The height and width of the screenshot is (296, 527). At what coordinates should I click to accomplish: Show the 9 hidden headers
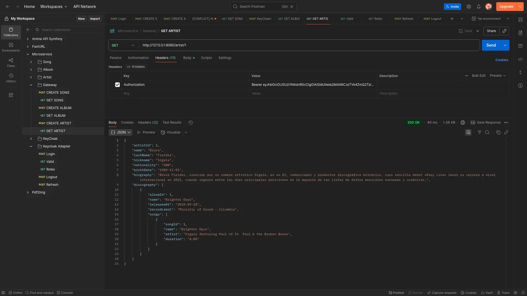(x=136, y=67)
